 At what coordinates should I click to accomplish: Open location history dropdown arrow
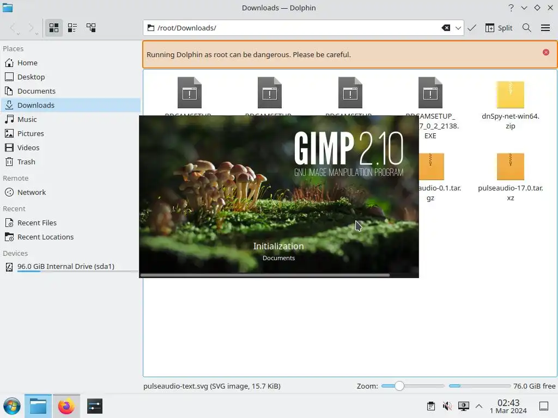click(458, 28)
